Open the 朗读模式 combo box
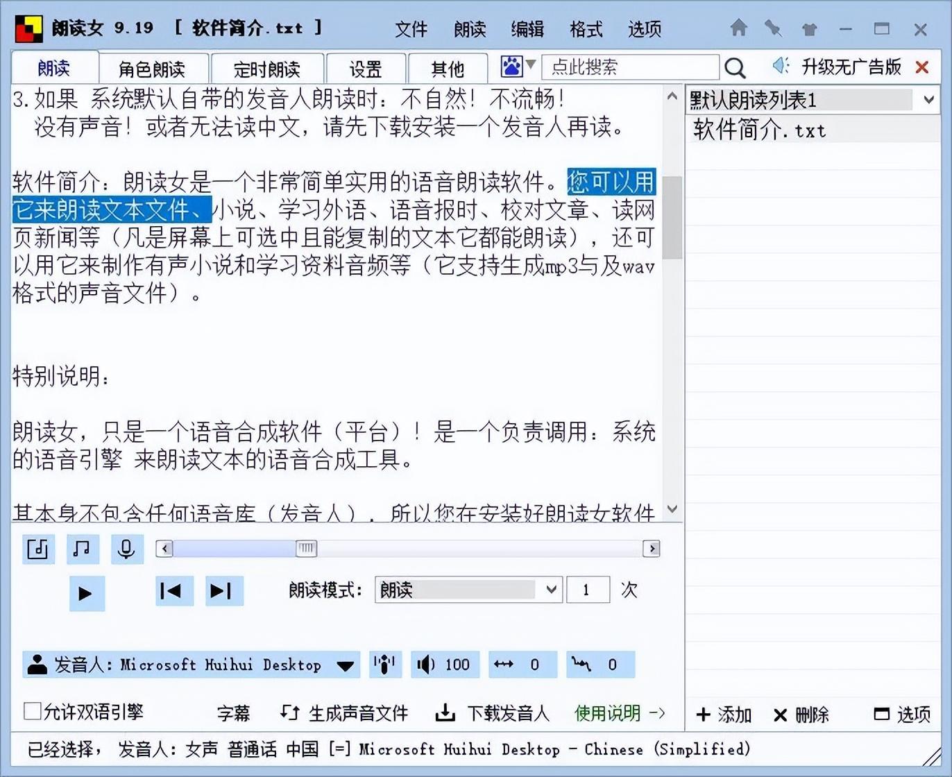The height and width of the screenshot is (777, 952). 468,590
